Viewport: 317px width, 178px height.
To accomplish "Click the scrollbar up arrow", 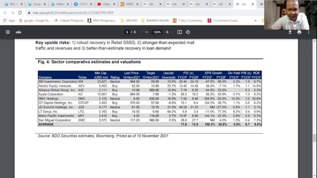I will 315,41.
